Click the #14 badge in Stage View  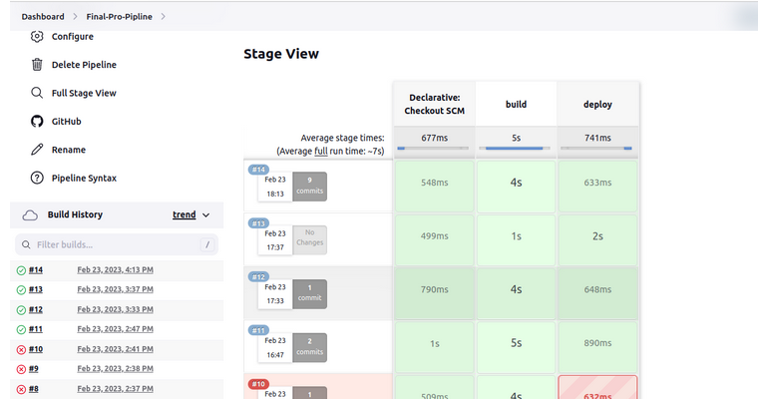click(258, 170)
